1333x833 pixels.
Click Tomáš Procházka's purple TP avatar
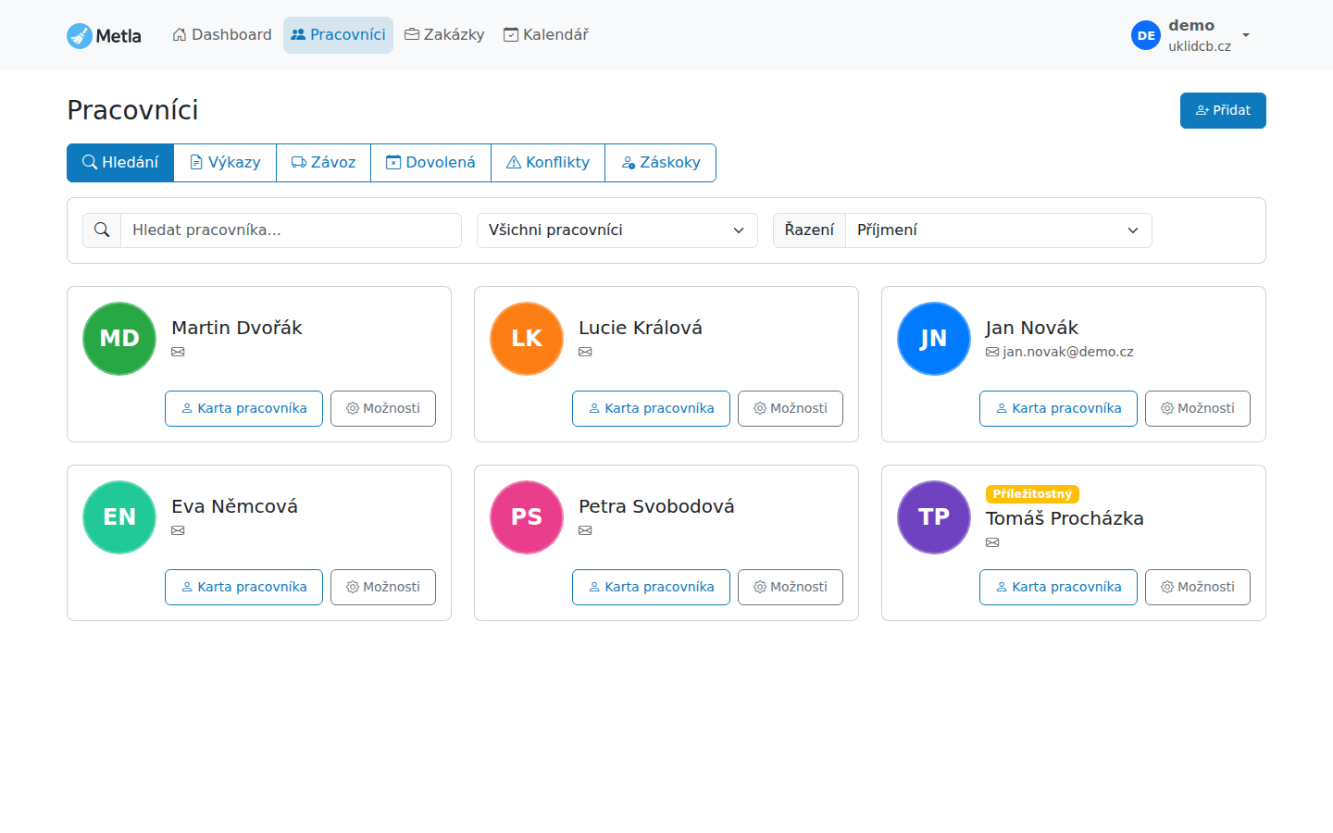coord(934,517)
